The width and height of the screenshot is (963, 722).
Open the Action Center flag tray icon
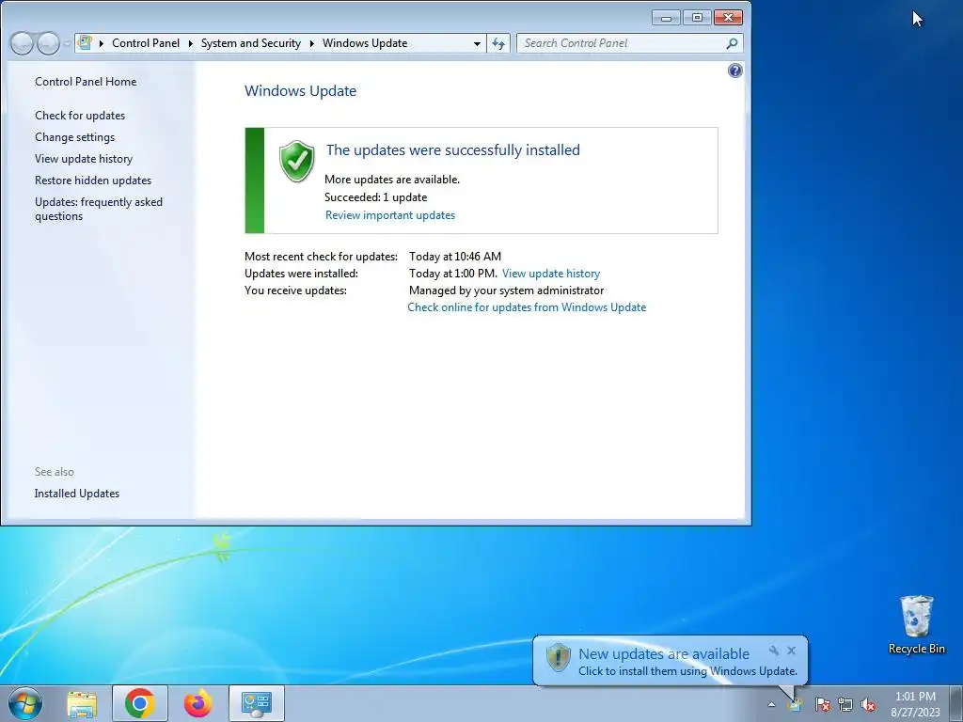(x=823, y=704)
